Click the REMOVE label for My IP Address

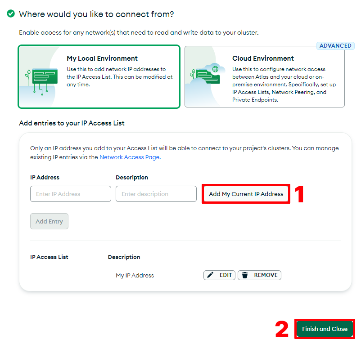point(266,275)
